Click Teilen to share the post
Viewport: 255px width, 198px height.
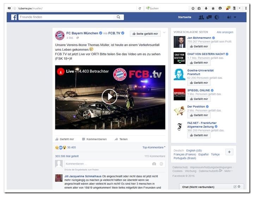pos(121,139)
